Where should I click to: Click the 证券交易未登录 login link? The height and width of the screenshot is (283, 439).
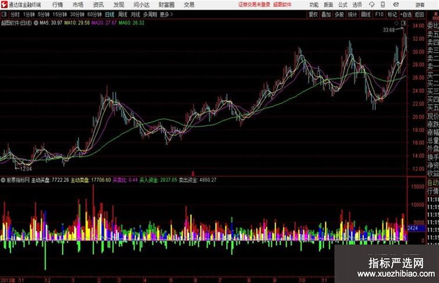(254, 5)
